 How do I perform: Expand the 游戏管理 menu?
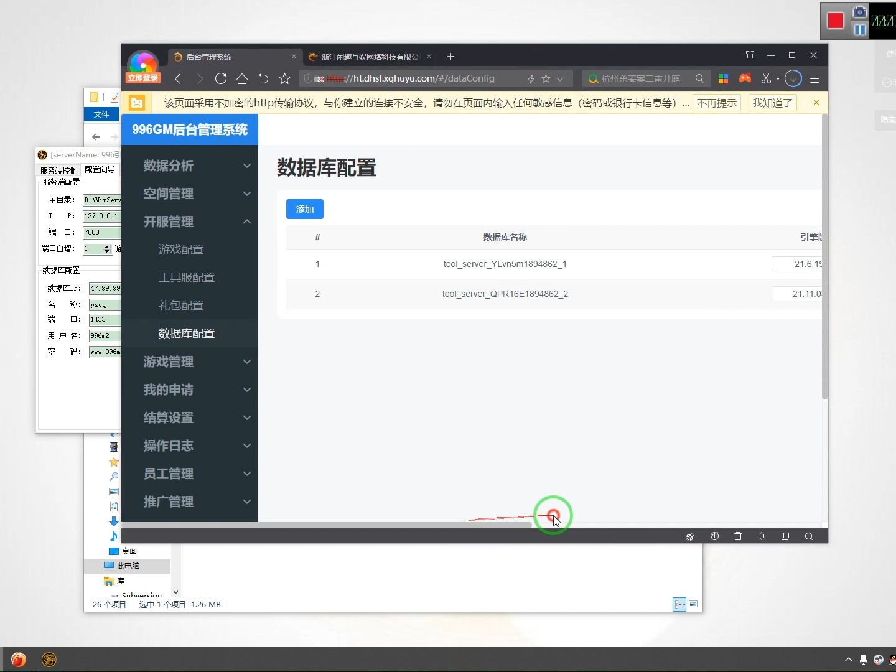190,362
